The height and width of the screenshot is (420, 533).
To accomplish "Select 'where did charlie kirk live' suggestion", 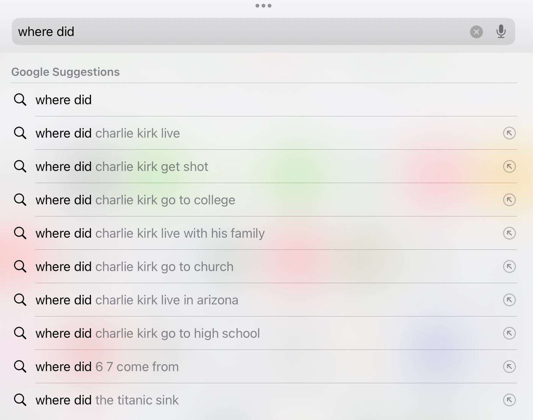I will (264, 133).
